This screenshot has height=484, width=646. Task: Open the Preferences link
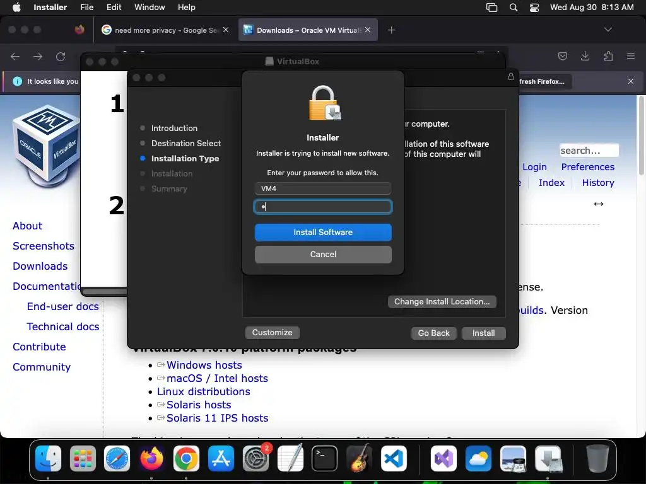tap(587, 166)
